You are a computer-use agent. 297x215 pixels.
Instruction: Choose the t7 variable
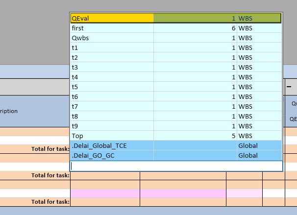(x=112, y=106)
